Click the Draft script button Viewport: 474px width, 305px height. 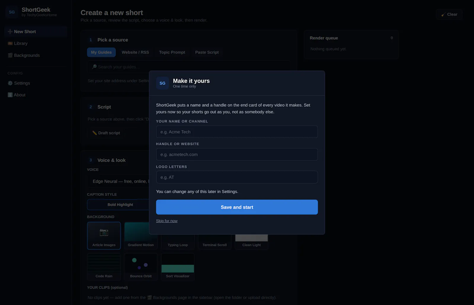click(x=106, y=133)
